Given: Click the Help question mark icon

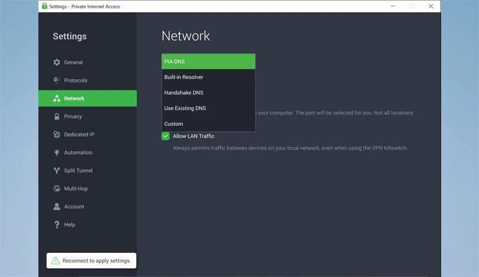Looking at the screenshot, I should pyautogui.click(x=57, y=224).
